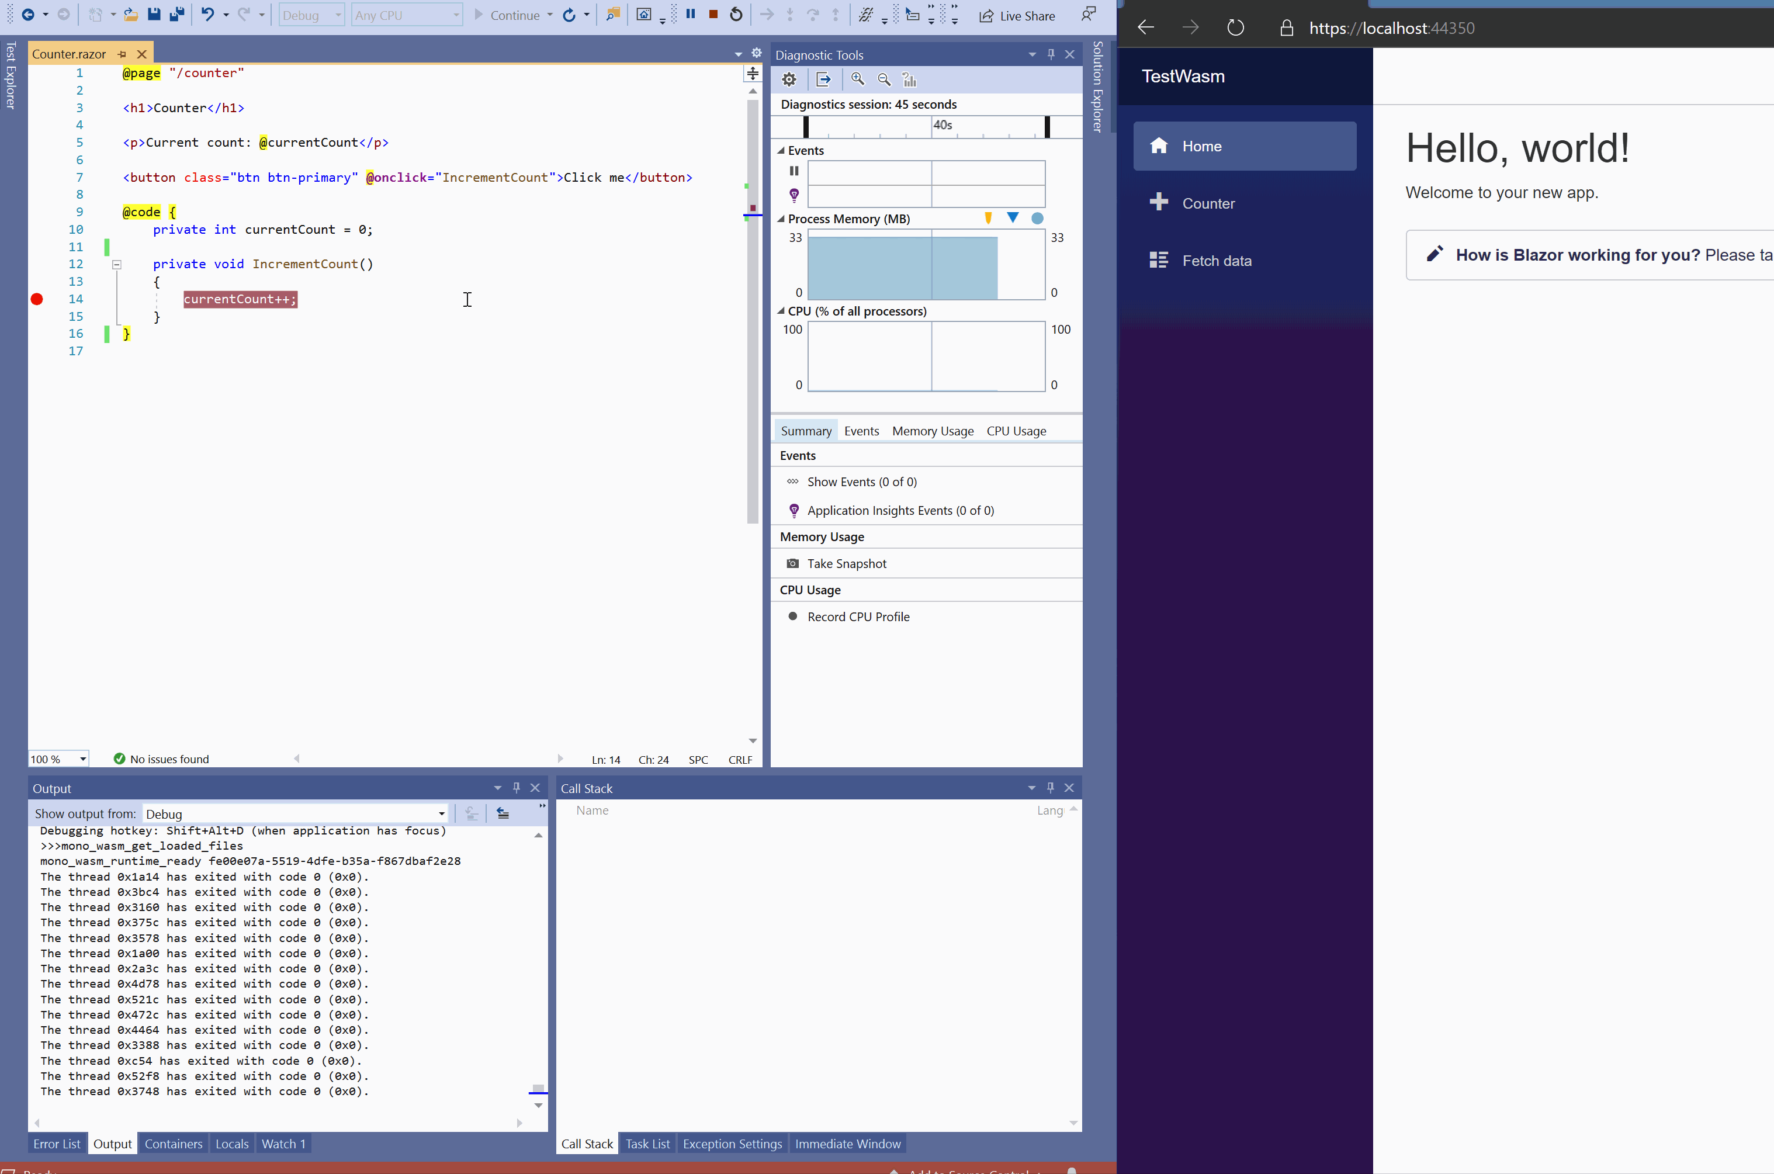
Task: Click the Break All pause icon
Action: [690, 14]
